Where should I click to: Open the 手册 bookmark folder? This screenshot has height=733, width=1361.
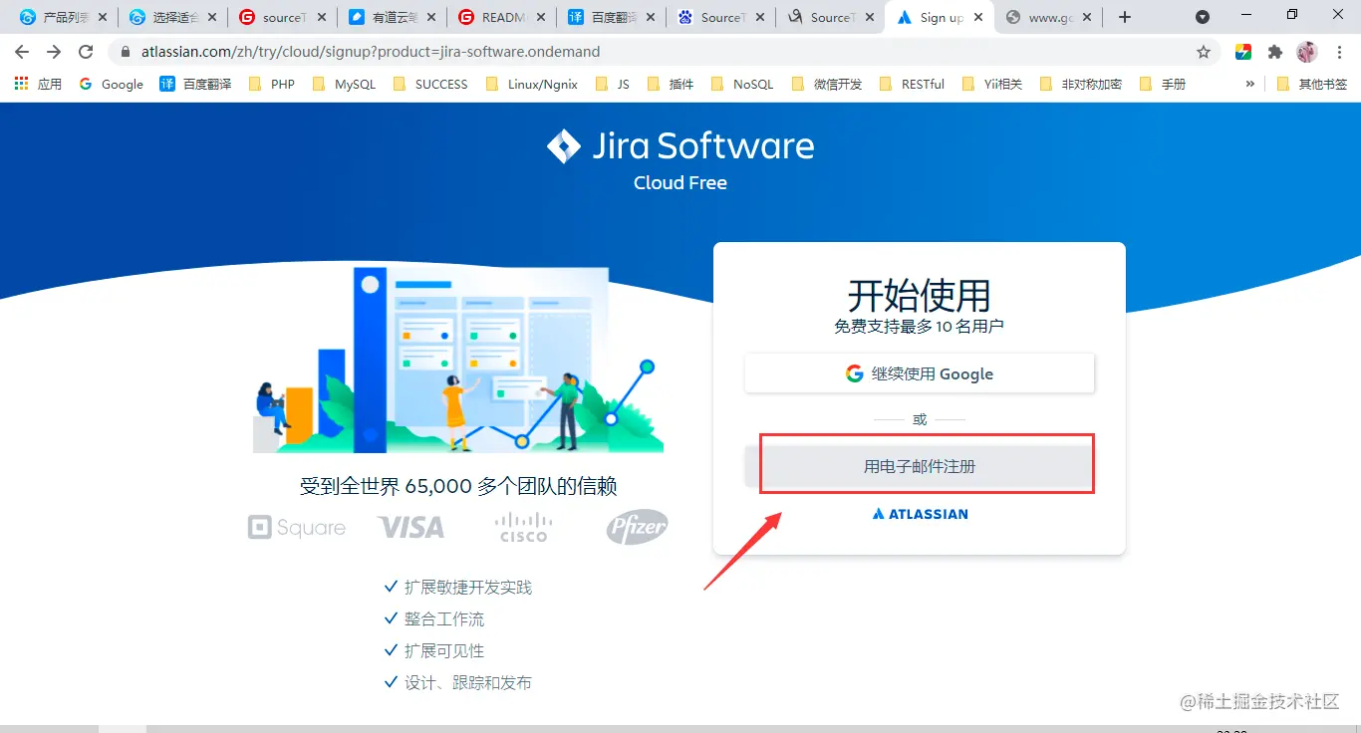click(x=1162, y=85)
